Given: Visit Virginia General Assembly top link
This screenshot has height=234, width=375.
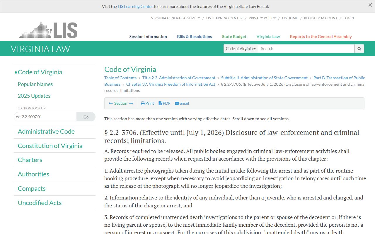Looking at the screenshot, I should [x=175, y=18].
